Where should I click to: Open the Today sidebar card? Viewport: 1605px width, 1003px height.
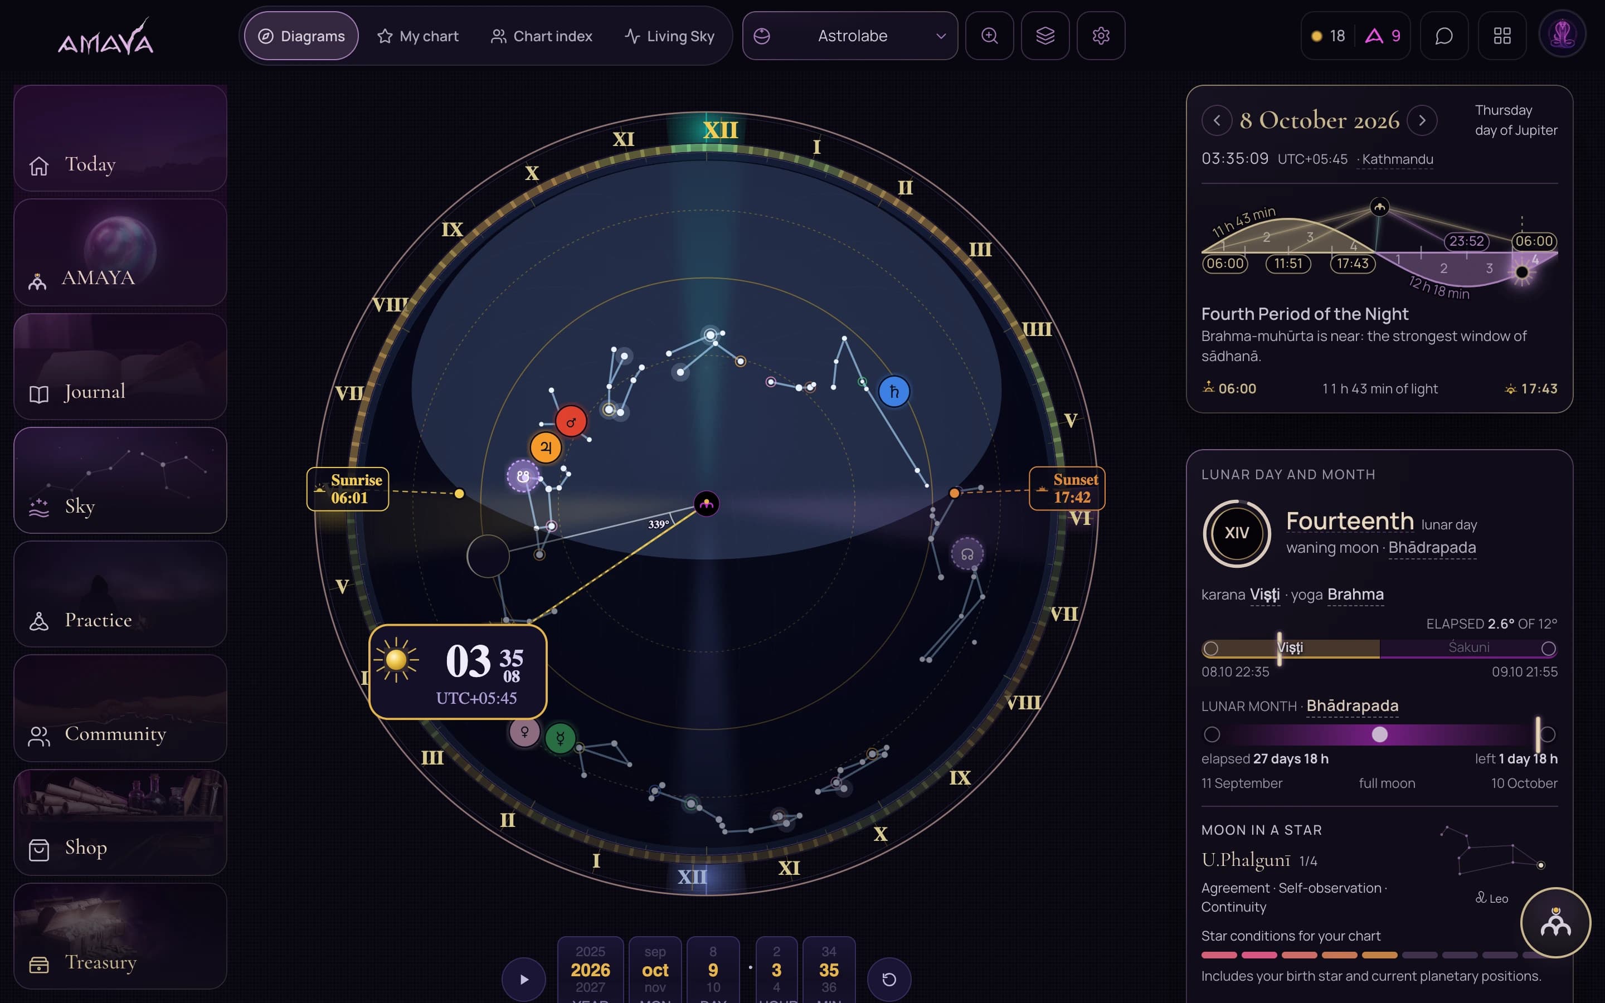(x=120, y=138)
